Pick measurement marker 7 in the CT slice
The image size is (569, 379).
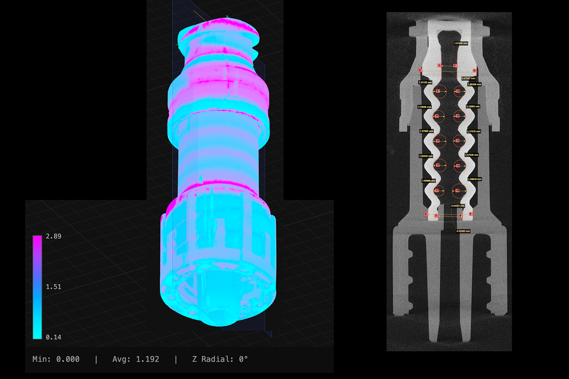point(436,216)
